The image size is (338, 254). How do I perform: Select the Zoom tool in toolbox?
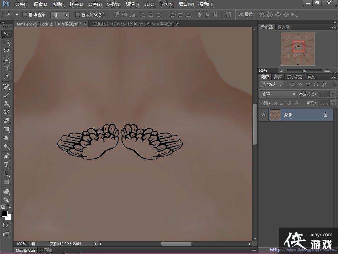6,200
